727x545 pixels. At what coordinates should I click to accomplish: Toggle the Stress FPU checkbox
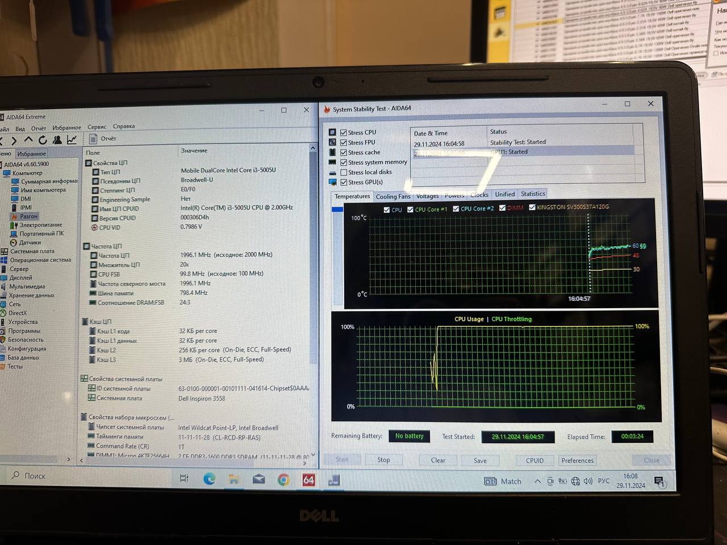coord(344,142)
